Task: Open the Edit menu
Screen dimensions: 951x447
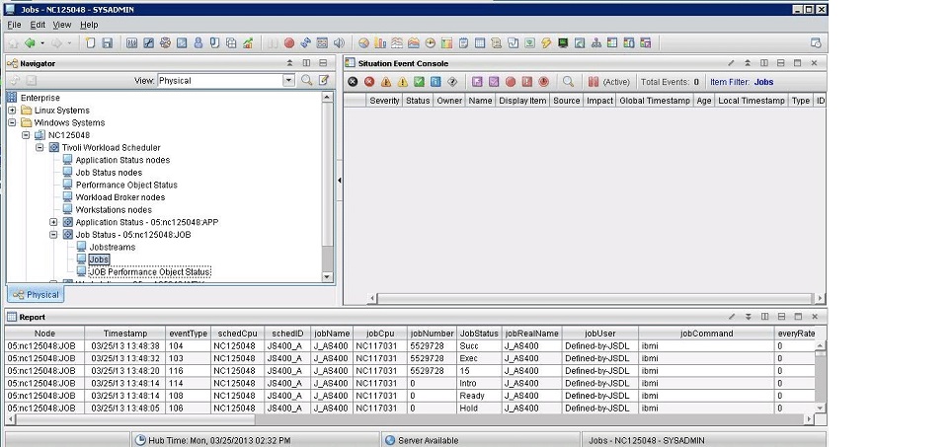Action: 38,25
